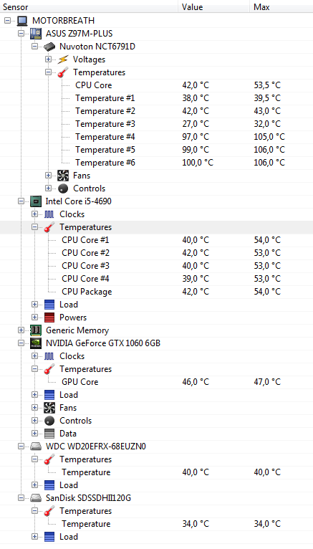Select the Nuvoton CPU Core temperature row

156,85
